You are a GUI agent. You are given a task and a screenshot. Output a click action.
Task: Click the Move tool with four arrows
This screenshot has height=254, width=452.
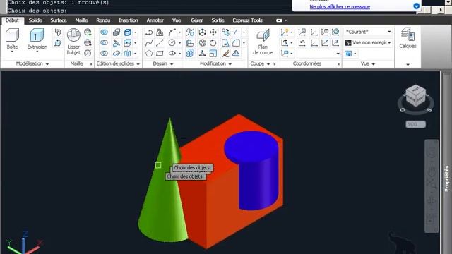(213, 32)
